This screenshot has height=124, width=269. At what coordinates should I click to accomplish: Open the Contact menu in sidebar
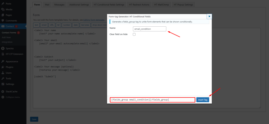(x=9, y=26)
